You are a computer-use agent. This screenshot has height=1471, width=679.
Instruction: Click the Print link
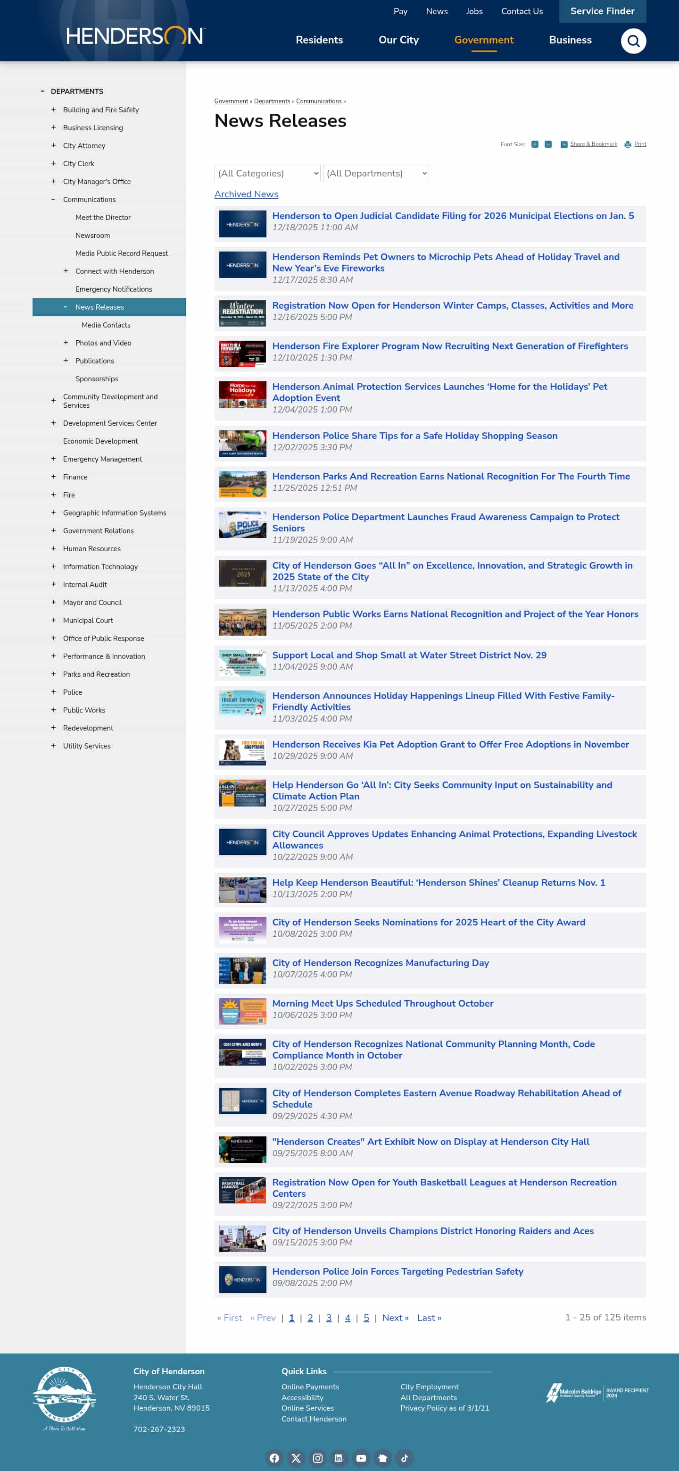[x=640, y=144]
